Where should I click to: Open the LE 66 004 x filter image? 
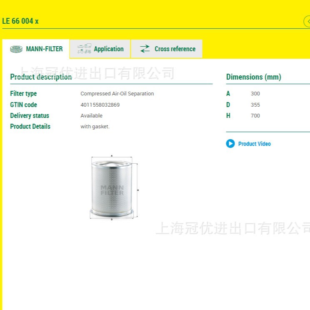pos(114,187)
